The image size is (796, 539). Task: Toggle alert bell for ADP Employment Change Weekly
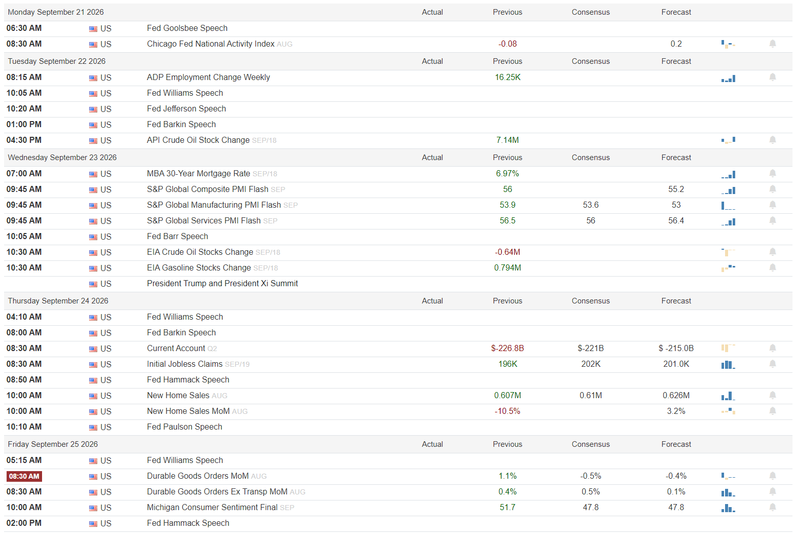[773, 77]
